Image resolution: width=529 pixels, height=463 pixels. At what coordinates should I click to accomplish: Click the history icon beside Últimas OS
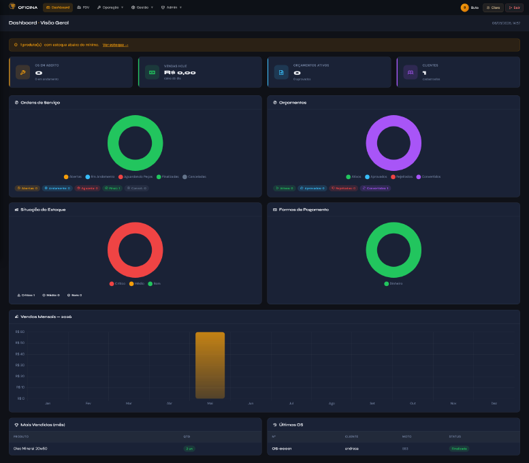275,425
